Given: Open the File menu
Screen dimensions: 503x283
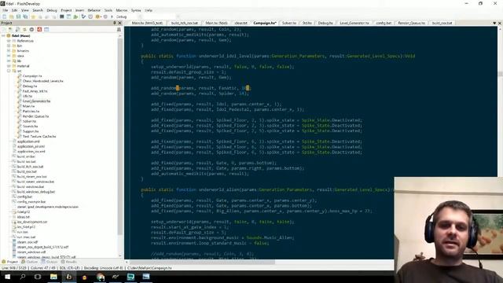Looking at the screenshot, I should coord(6,10).
